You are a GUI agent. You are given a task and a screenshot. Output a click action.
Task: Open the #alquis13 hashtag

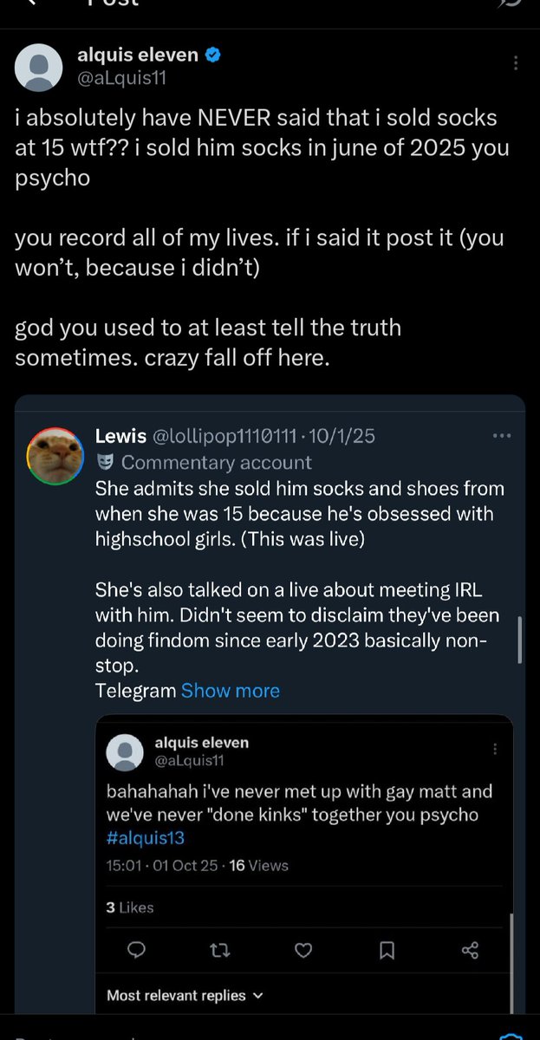coord(146,838)
